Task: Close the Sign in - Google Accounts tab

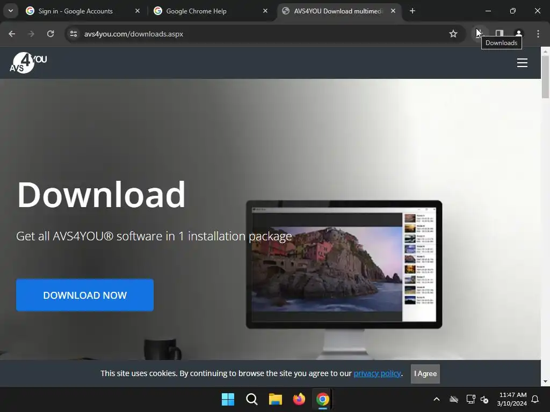Action: 137,11
